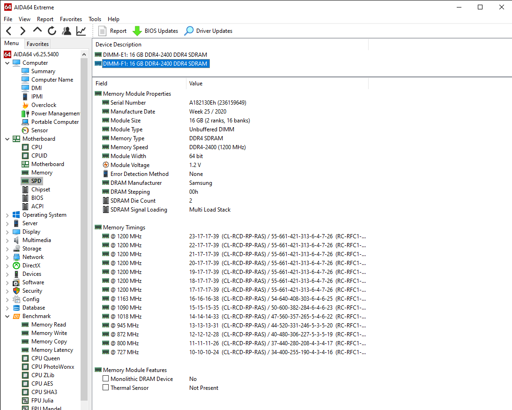Open the File menu
Screen dimensions: 512x410
[x=8, y=19]
